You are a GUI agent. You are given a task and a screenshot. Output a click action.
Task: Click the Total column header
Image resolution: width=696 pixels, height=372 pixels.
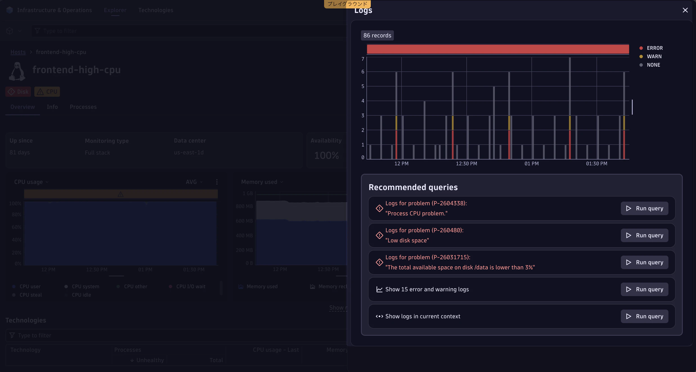tap(216, 360)
